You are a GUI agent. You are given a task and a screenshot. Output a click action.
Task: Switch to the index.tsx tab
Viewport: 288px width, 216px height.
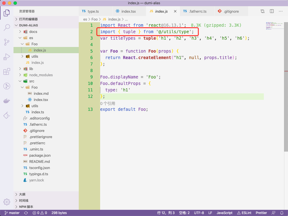point(129,11)
